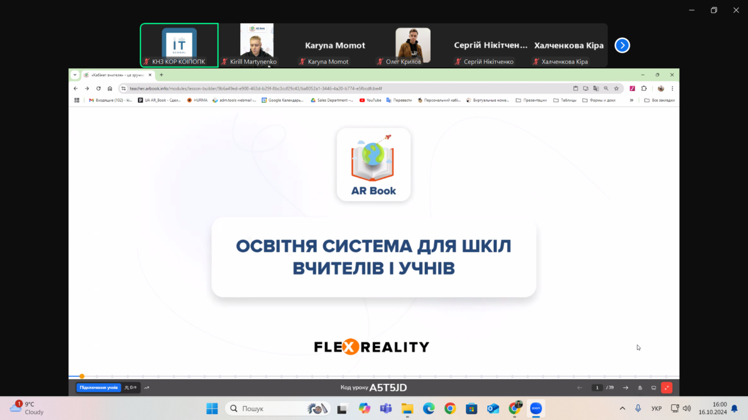Expand the Презентации bookmark folder

[x=531, y=100]
